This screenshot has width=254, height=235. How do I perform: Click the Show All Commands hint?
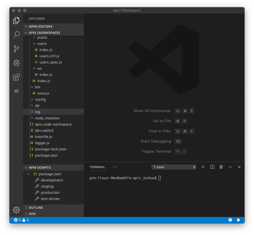pos(152,111)
